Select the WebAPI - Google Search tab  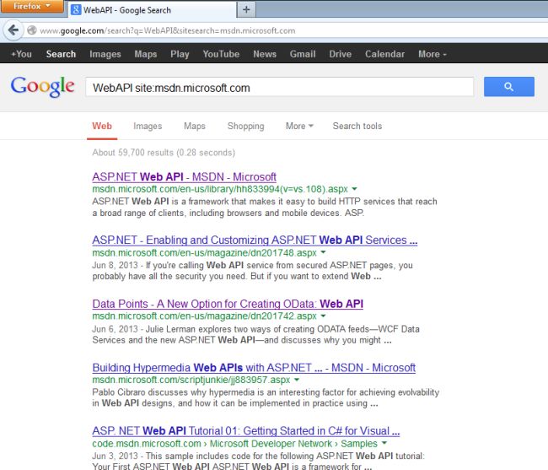(x=153, y=10)
